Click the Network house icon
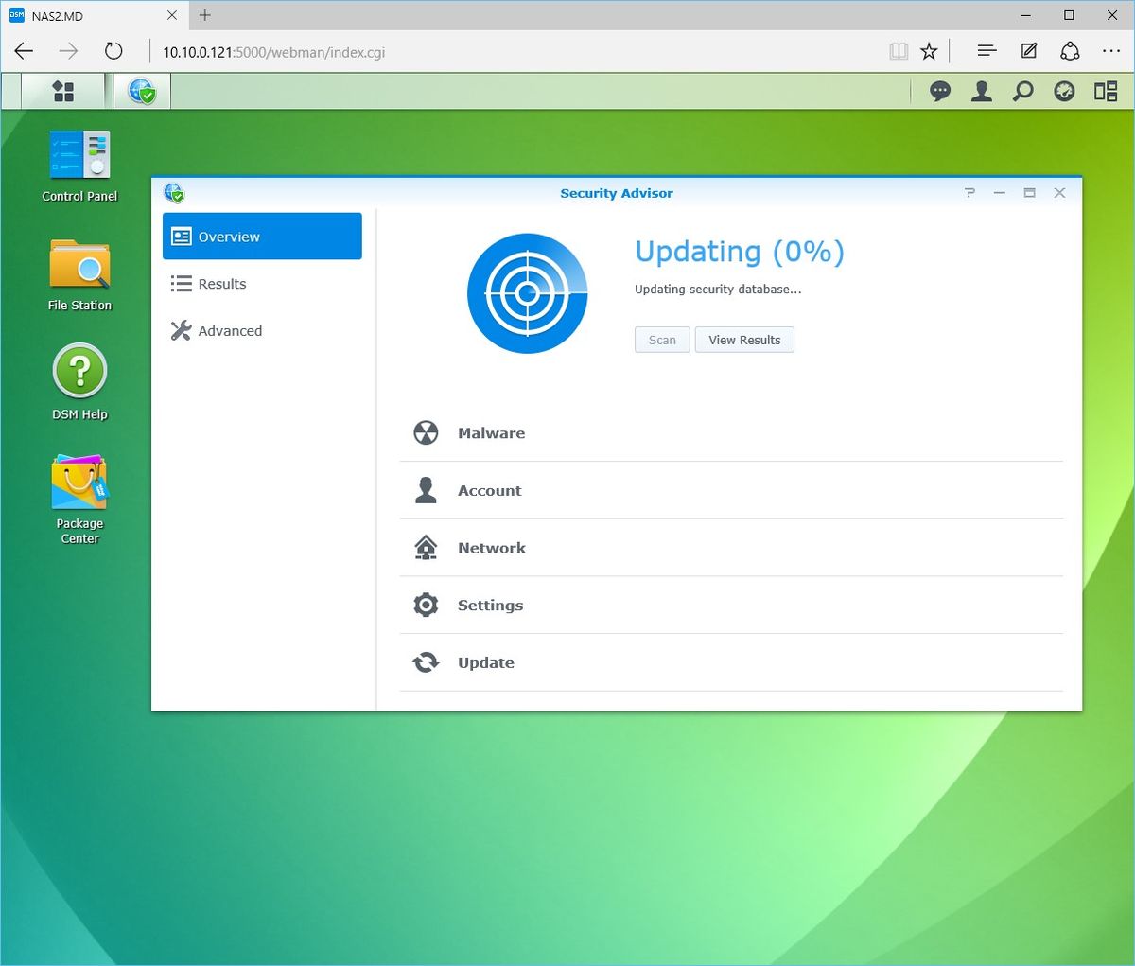 [x=426, y=548]
